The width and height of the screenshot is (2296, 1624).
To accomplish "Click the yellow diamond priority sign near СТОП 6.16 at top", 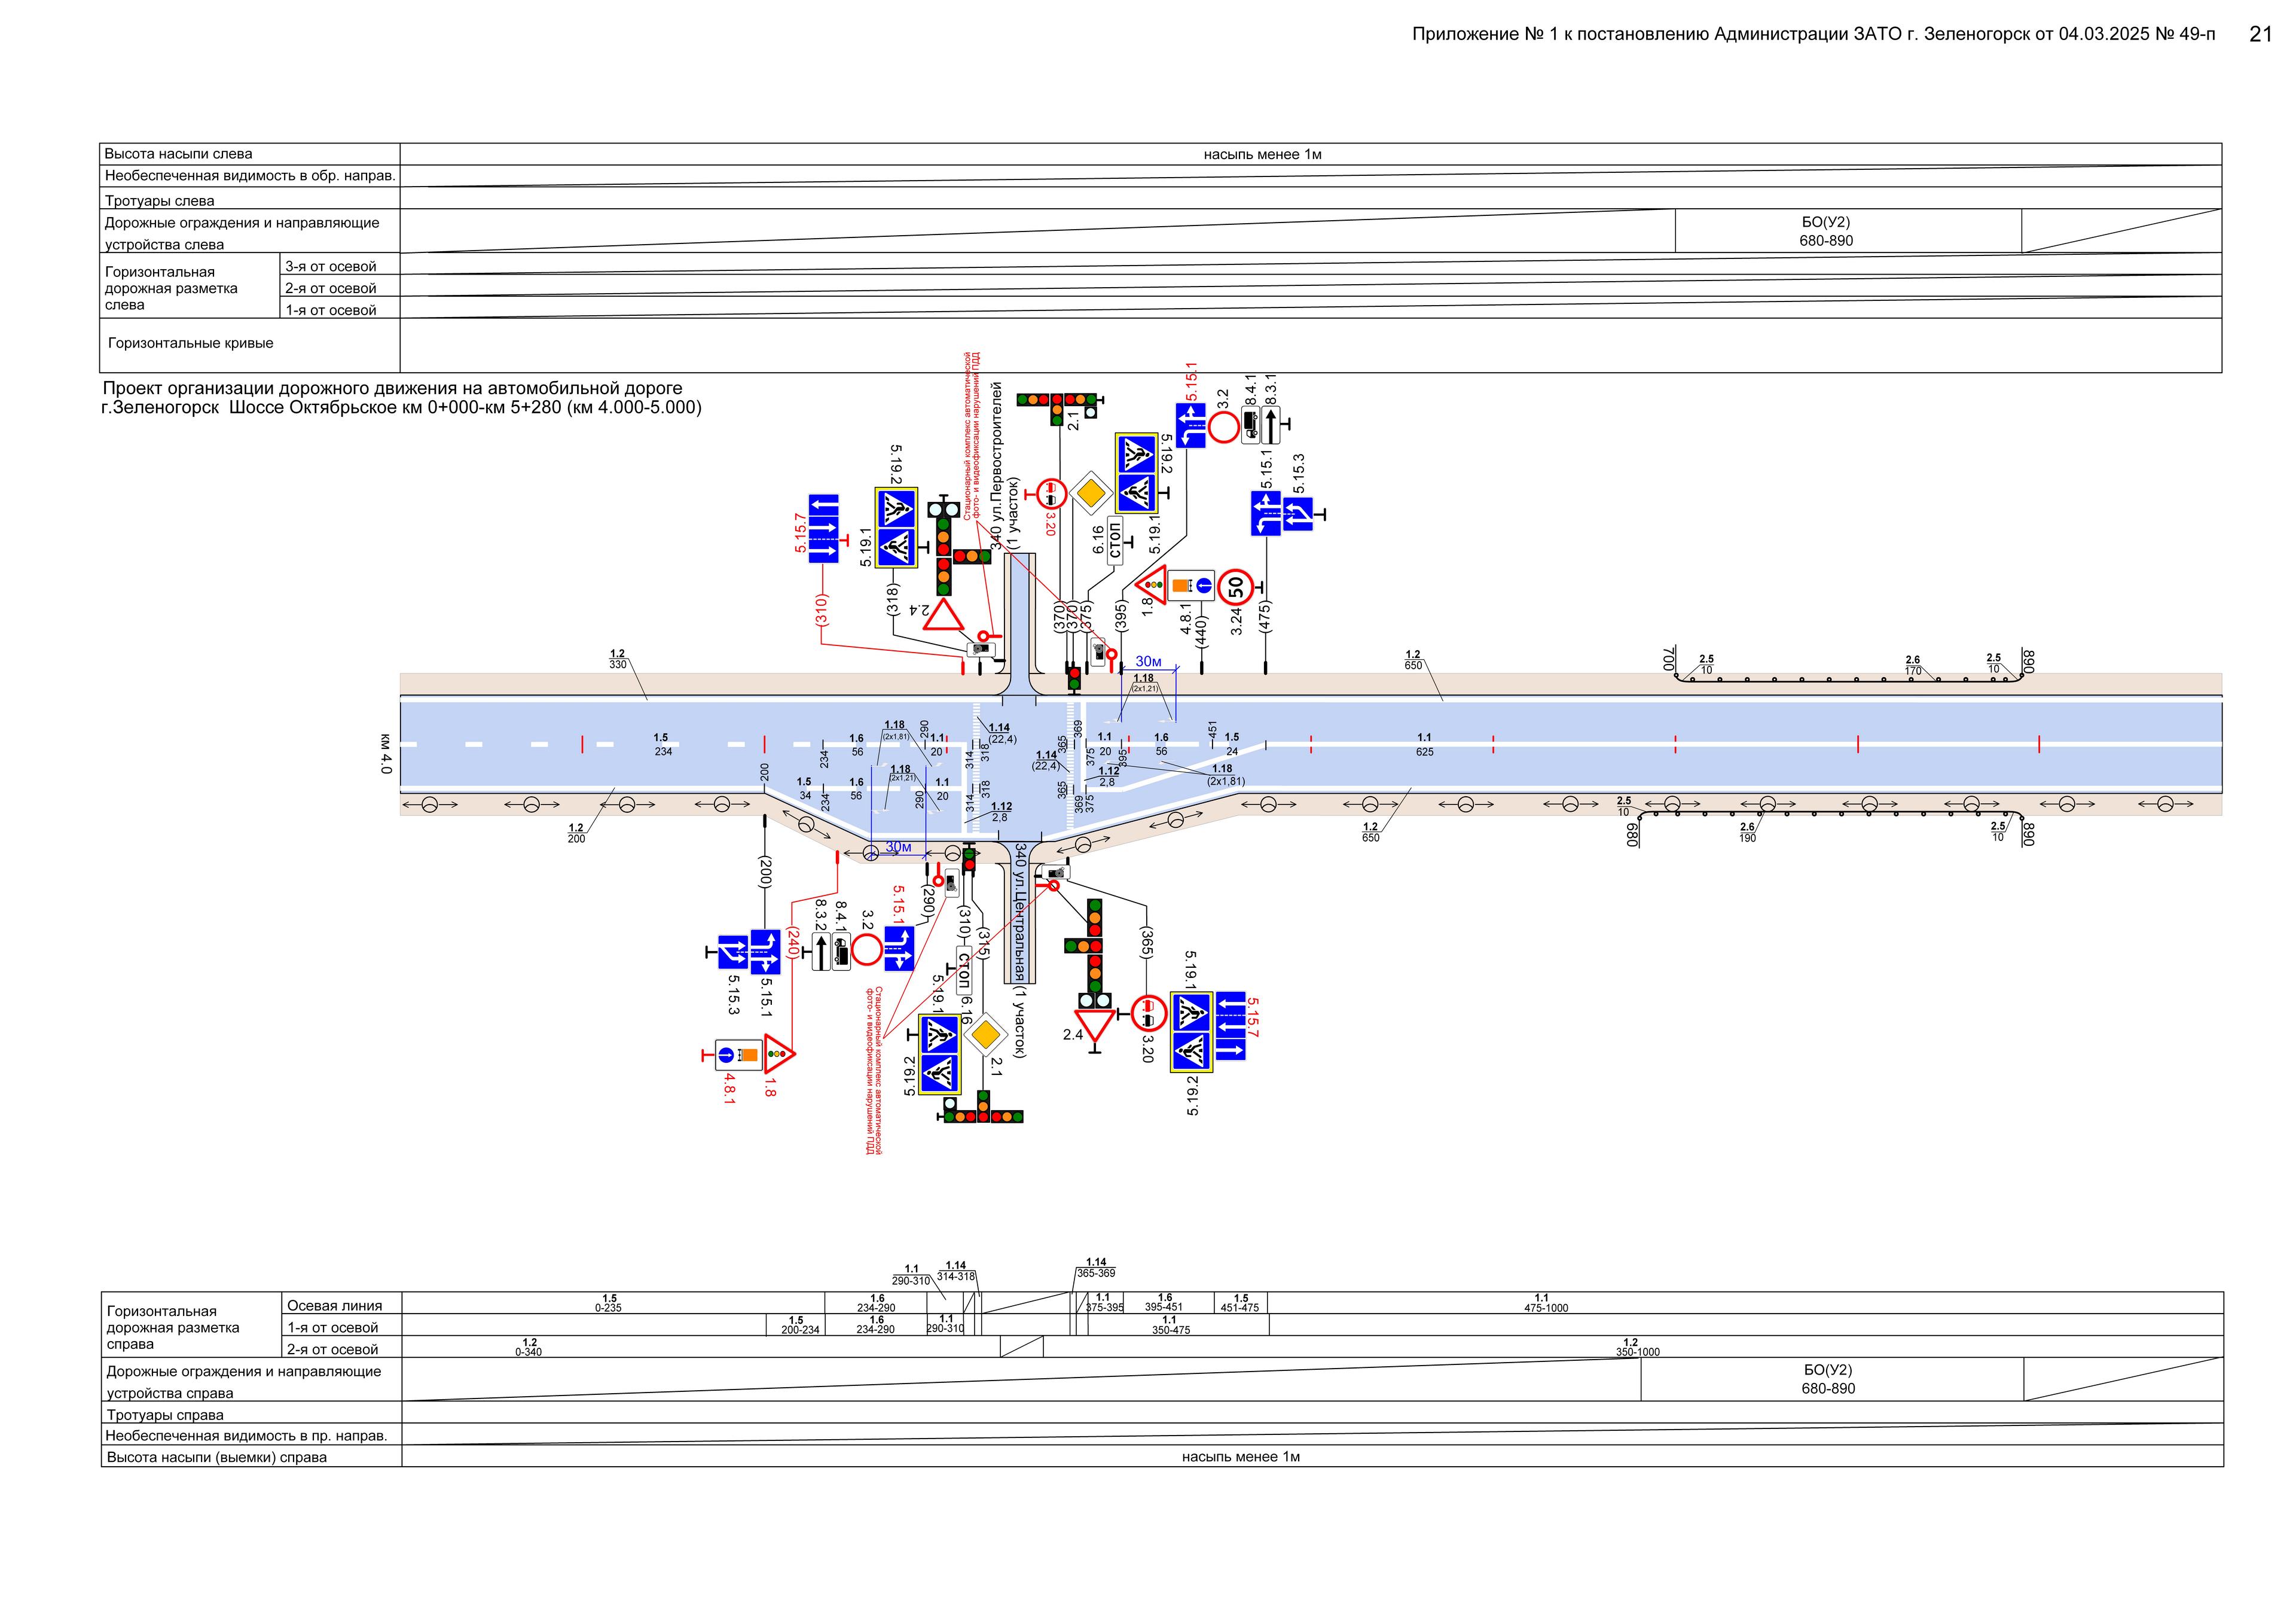I will 1091,493.
